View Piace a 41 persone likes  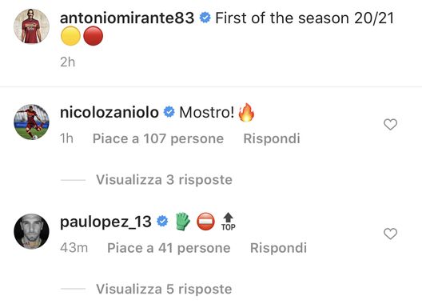click(x=169, y=248)
